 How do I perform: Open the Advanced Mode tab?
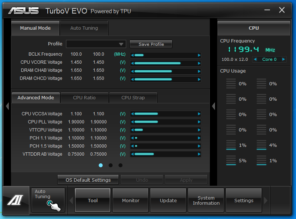click(36, 98)
